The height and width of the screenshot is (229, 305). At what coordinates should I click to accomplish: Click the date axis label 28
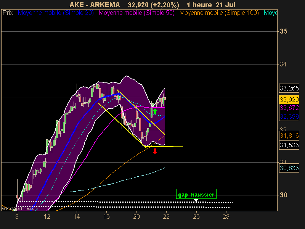coord(226,216)
